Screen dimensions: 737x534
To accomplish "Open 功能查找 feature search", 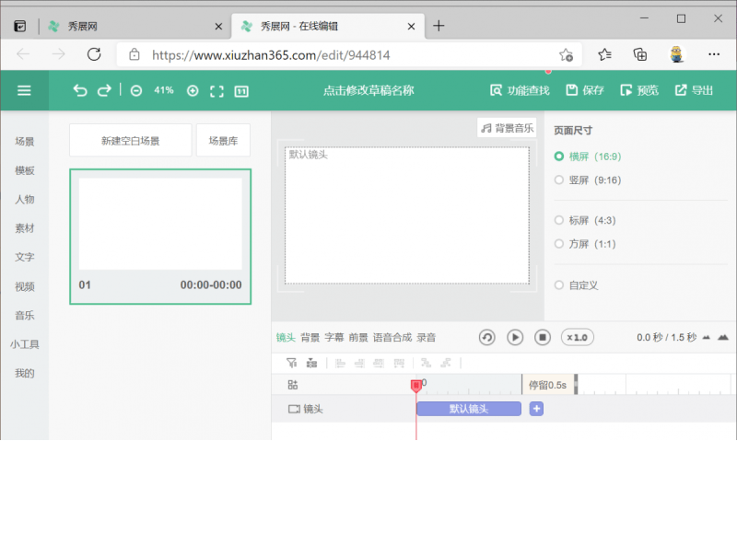I will (520, 90).
